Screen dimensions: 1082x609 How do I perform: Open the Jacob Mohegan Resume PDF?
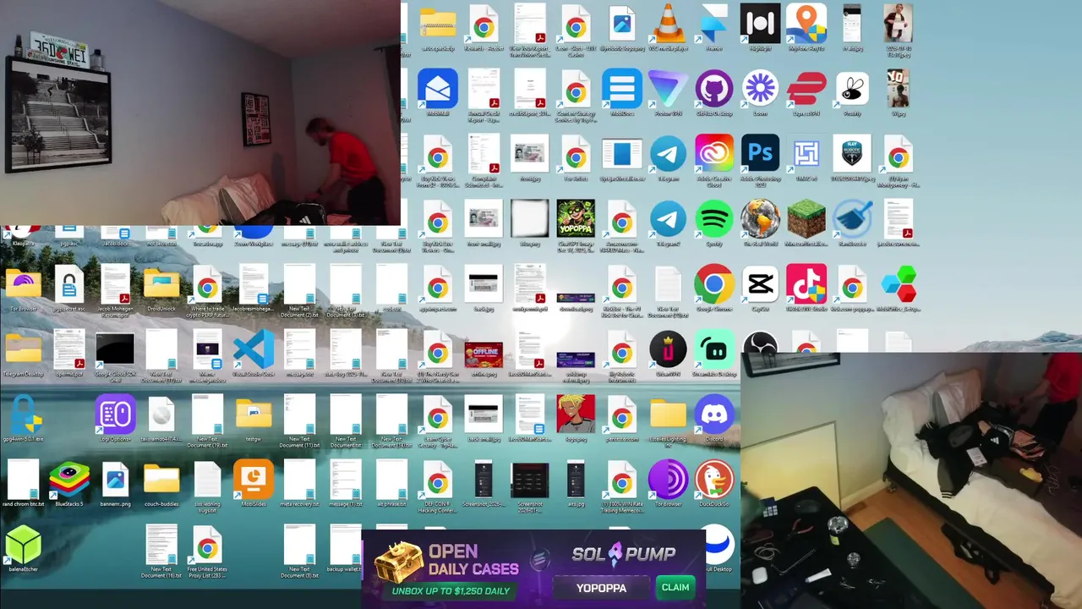point(115,284)
